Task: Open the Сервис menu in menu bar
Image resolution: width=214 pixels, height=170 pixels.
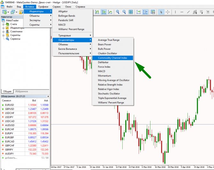Action: pos(57,6)
